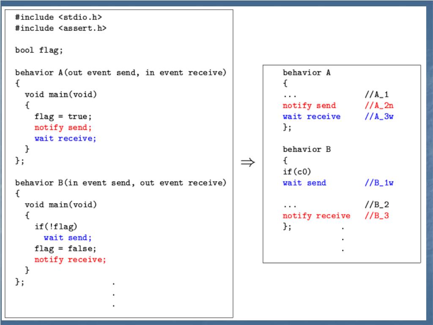
Task: Select the red "//B_3" comment
Action: (377, 216)
